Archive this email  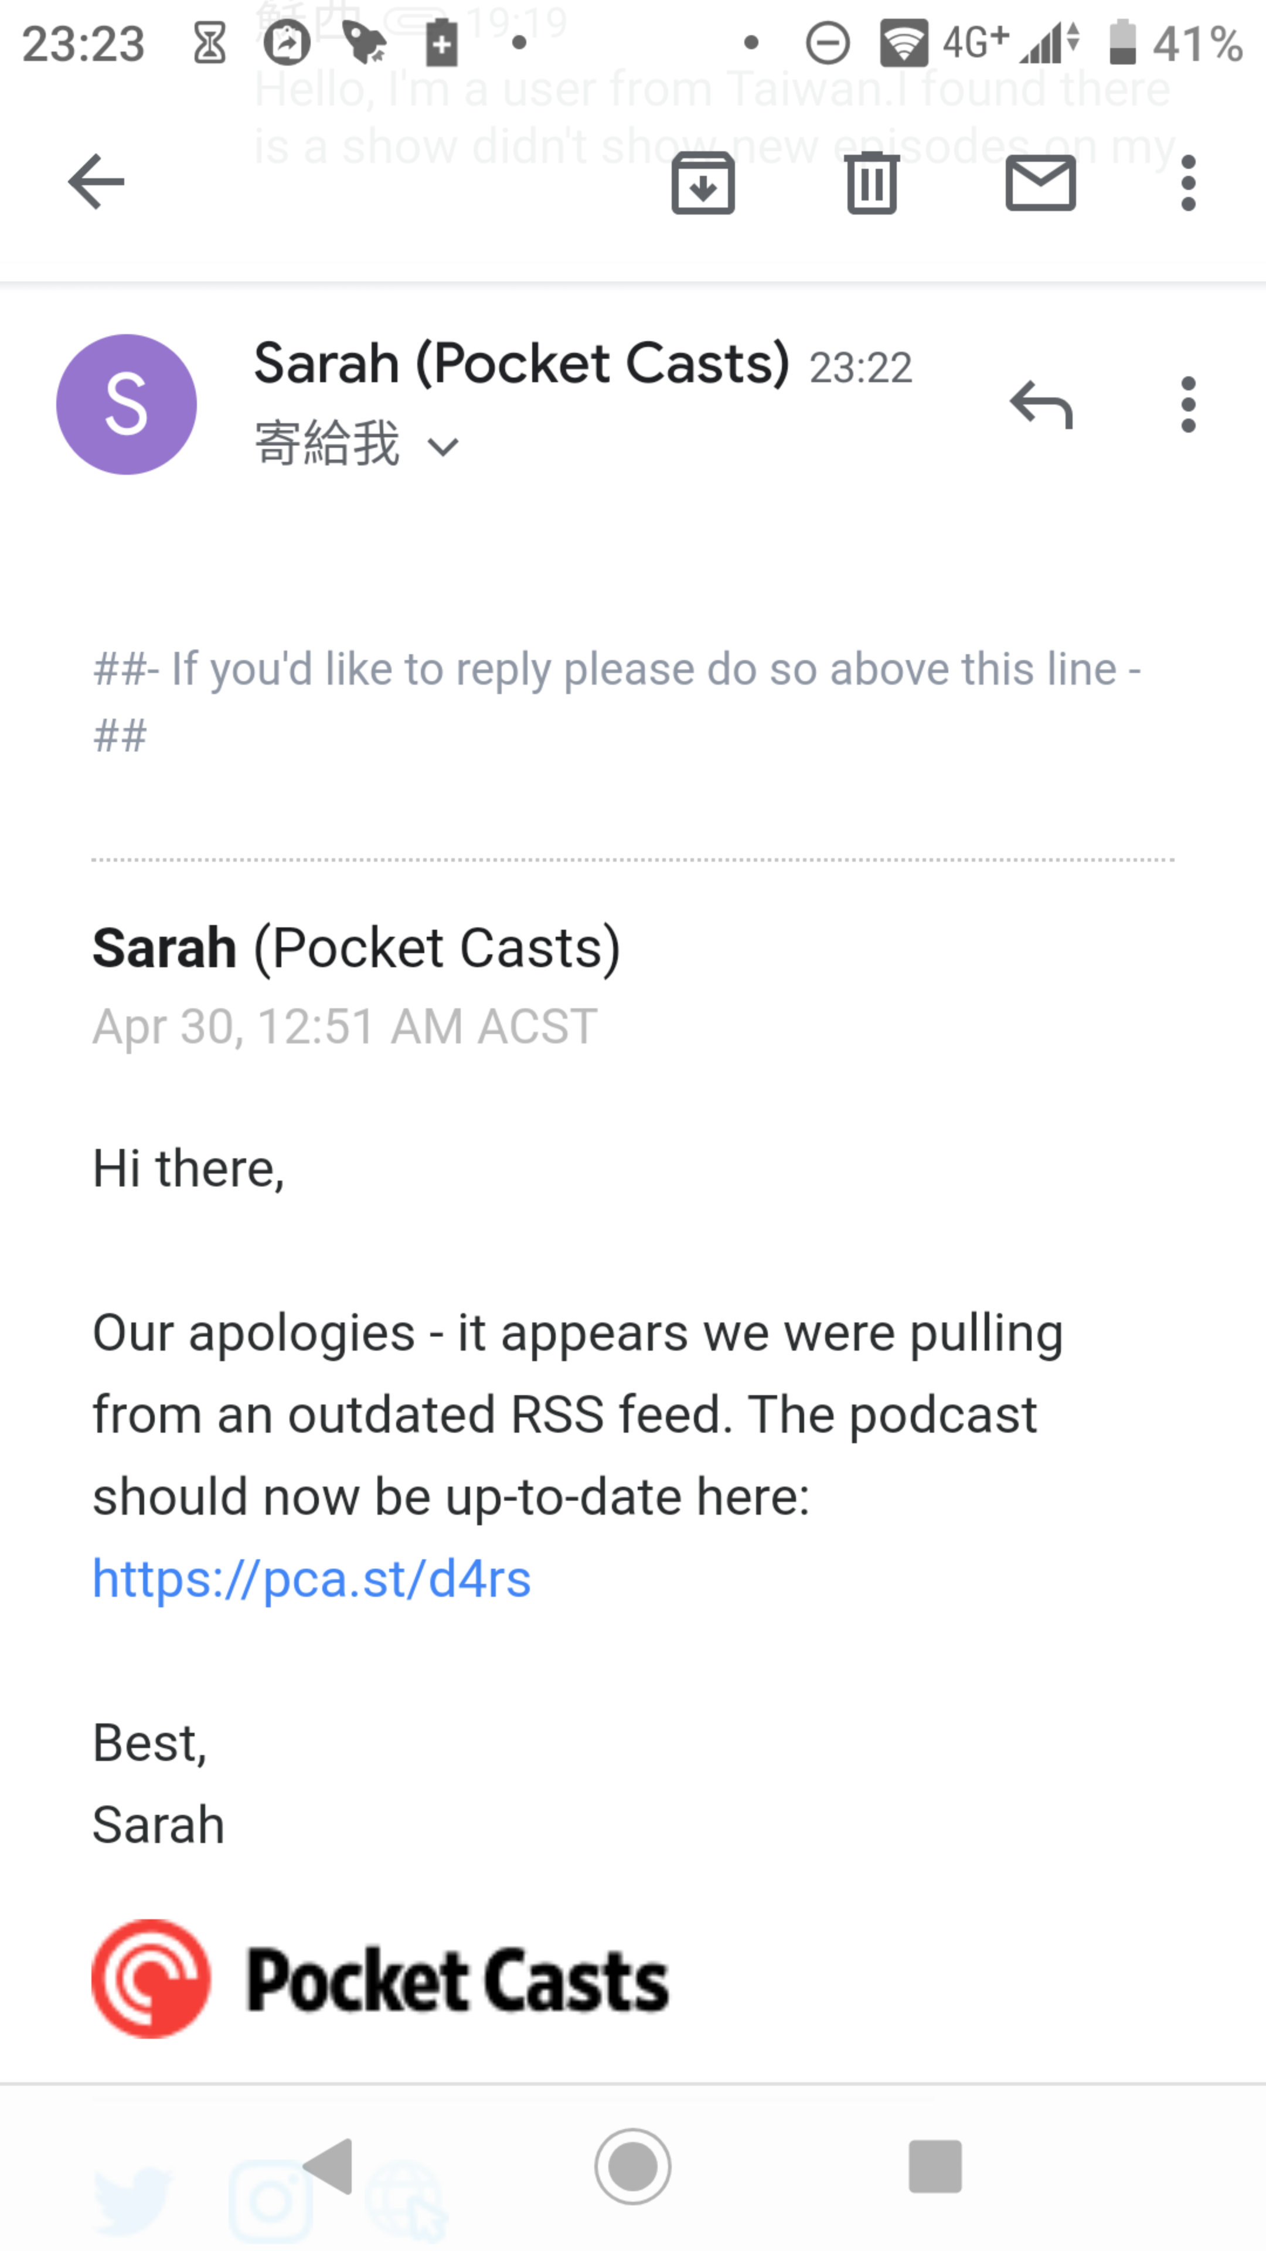pos(703,183)
